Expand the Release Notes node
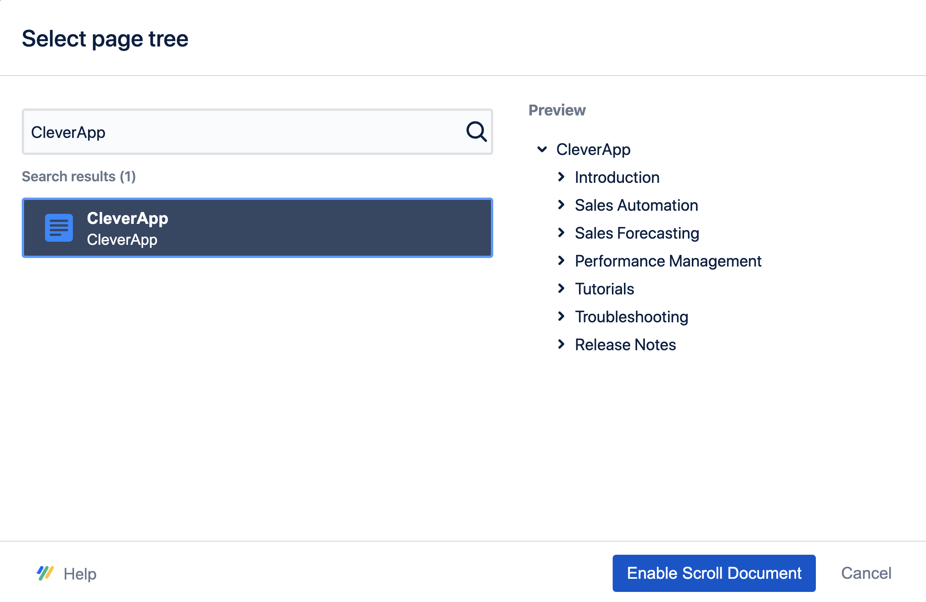Image resolution: width=926 pixels, height=602 pixels. tap(561, 344)
